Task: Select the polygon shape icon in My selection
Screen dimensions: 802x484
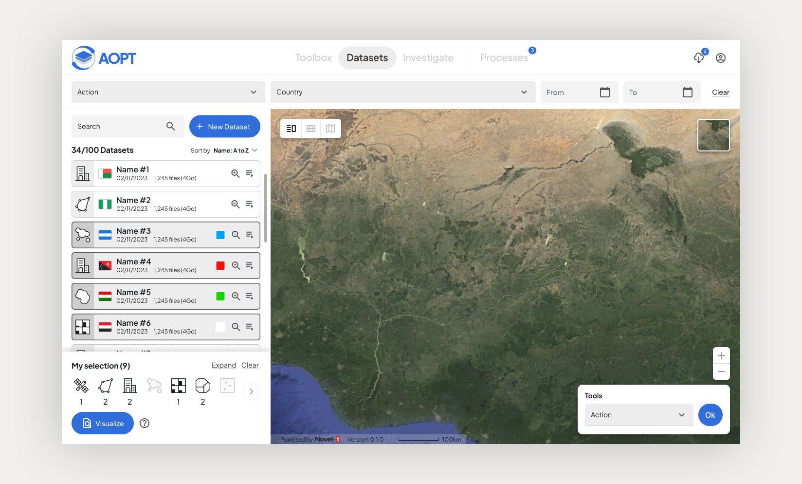Action: 106,386
